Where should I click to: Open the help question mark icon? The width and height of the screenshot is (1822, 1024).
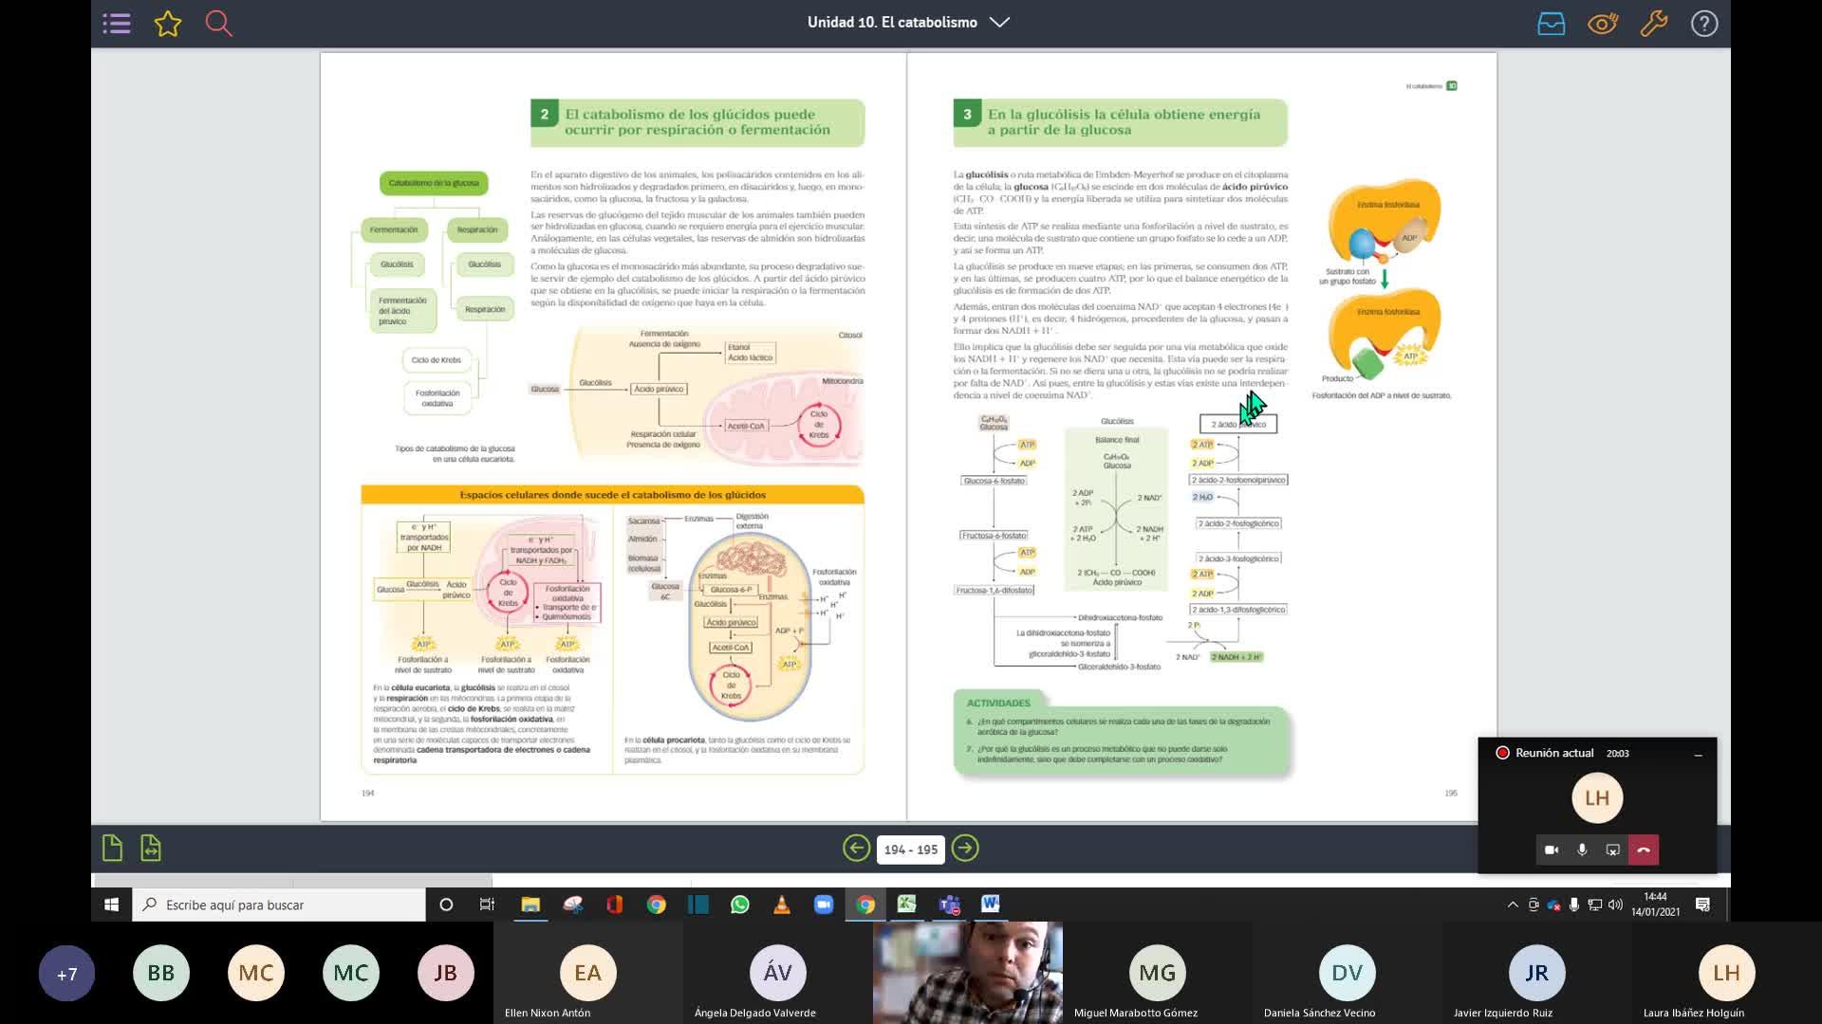(x=1703, y=24)
